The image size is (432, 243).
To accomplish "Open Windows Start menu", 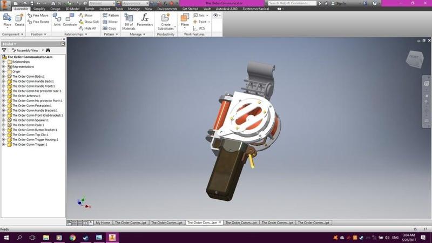I will 6,238.
